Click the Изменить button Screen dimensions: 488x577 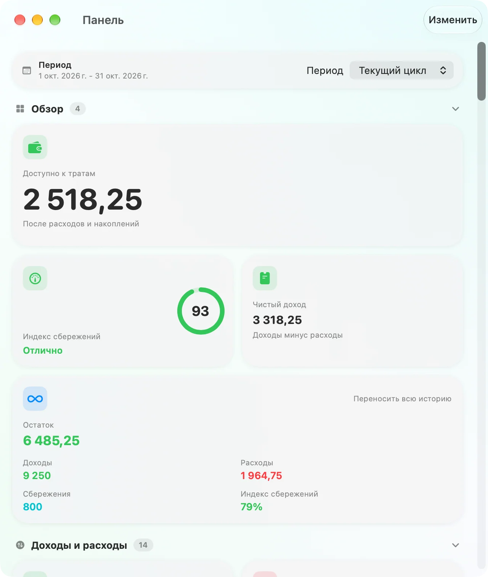pos(453,20)
